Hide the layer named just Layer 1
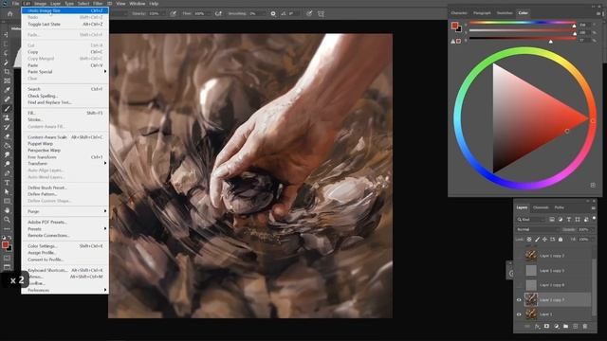This screenshot has height=341, width=607. 519,314
